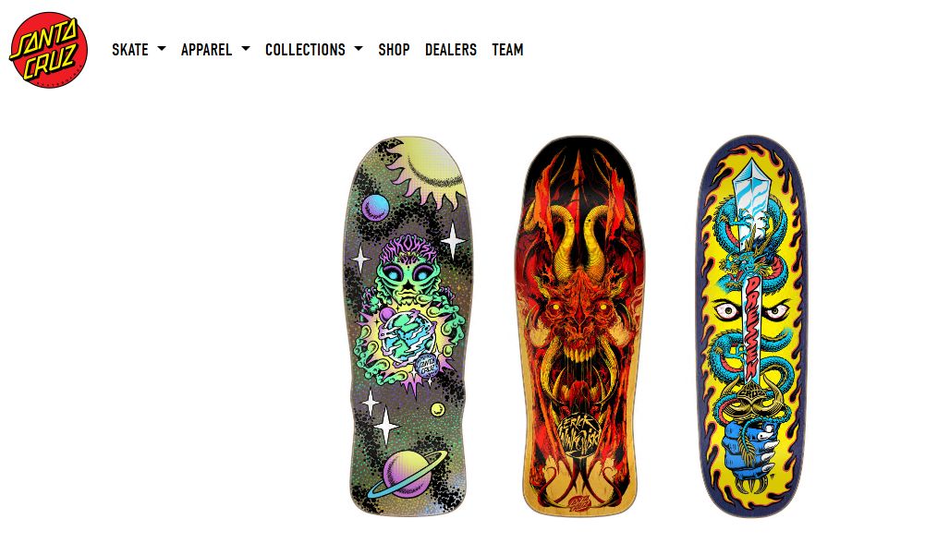The width and height of the screenshot is (925, 543).
Task: Open the COLLECTIONS menu
Action: 306,50
